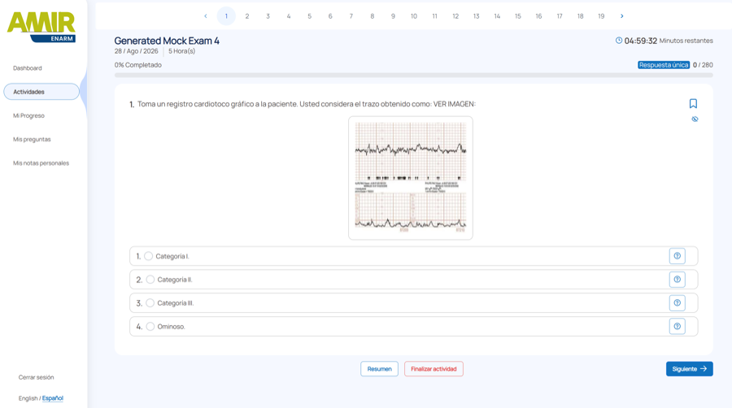Open help icon for Categoría I option
The image size is (732, 408).
[677, 256]
